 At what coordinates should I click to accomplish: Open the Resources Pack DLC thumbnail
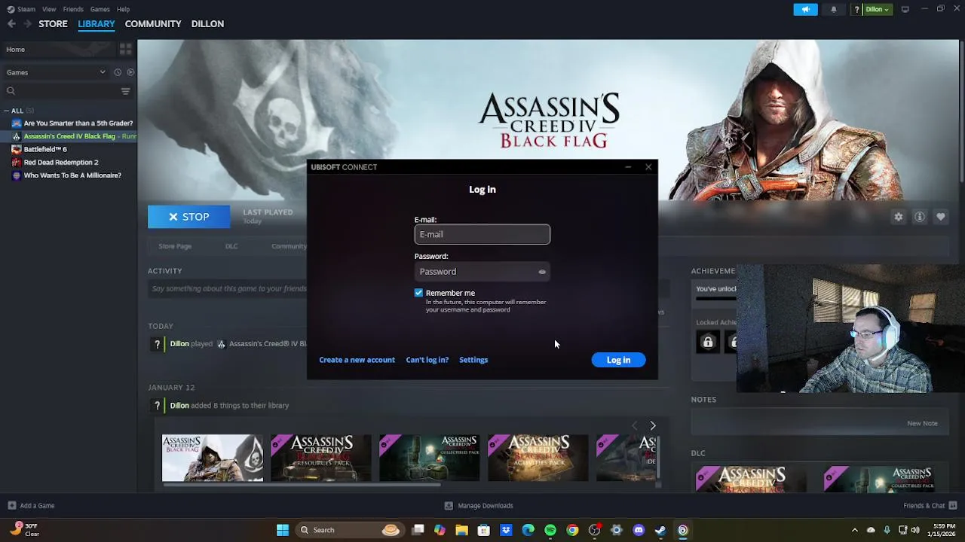click(x=321, y=458)
